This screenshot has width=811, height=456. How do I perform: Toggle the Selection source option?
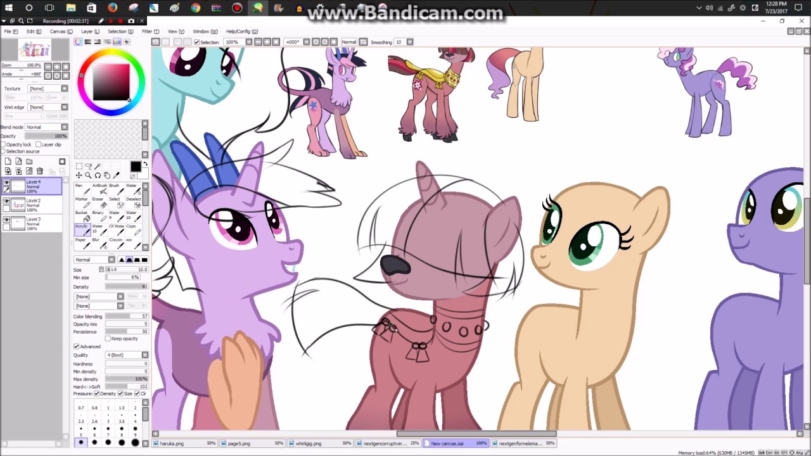(3, 151)
